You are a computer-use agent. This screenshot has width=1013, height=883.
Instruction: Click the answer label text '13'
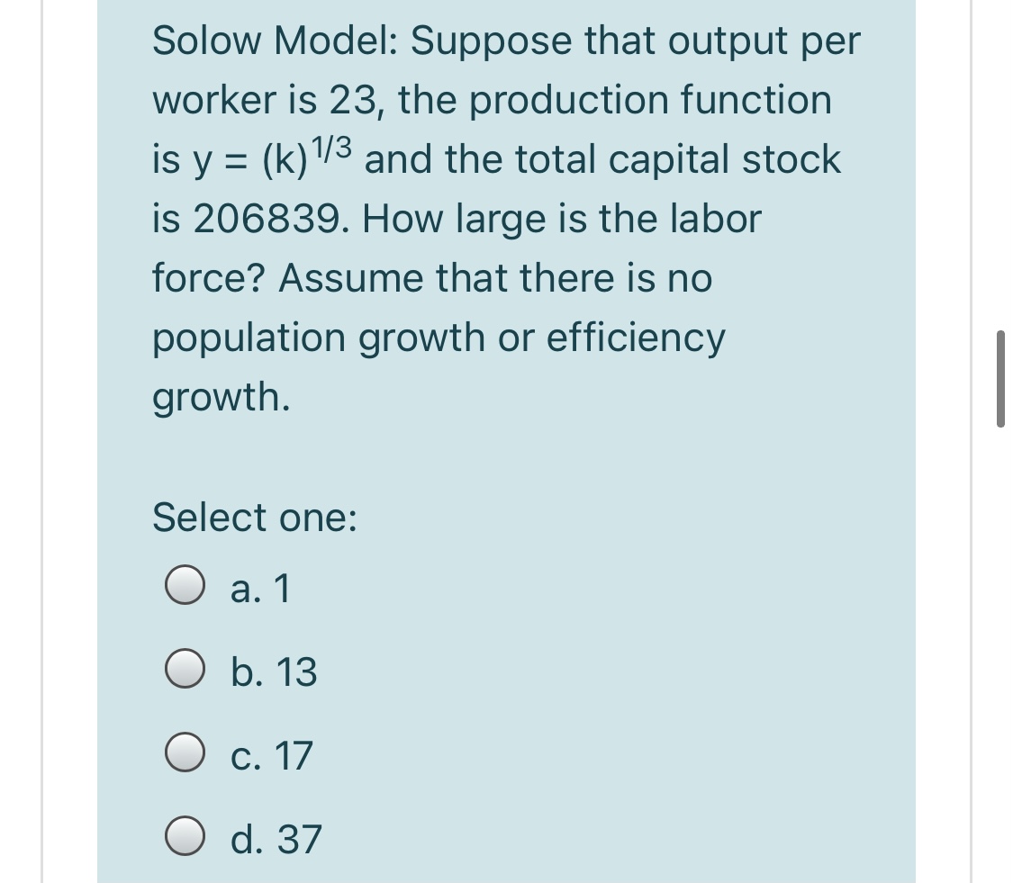pos(297,672)
